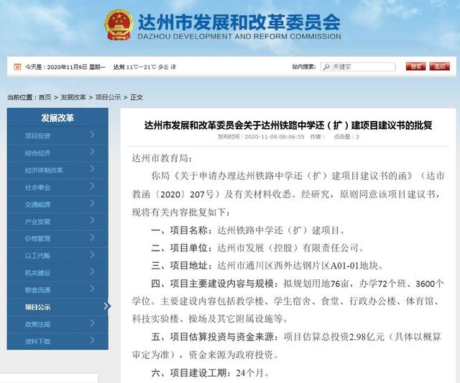The height and width of the screenshot is (383, 460).
Task: Click the 三、项目地址 line
Action: 267,266
